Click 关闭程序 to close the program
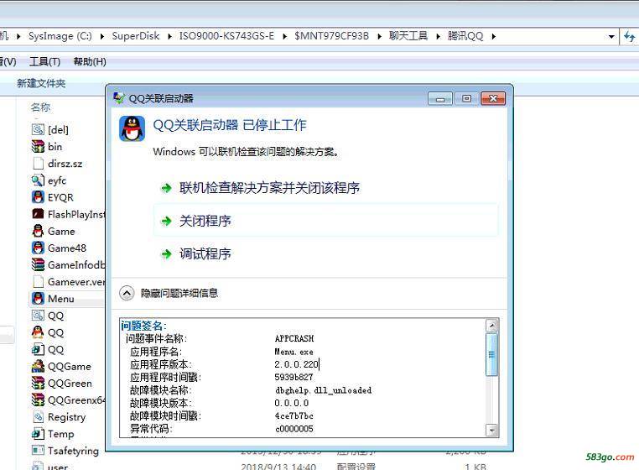 point(205,221)
